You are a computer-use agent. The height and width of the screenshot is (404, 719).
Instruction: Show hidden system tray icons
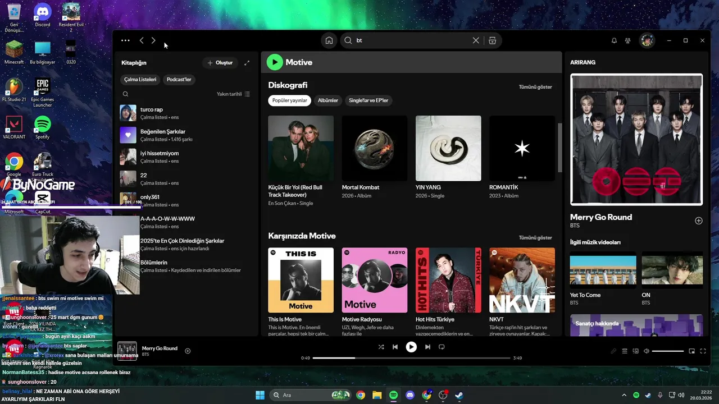[x=624, y=395]
